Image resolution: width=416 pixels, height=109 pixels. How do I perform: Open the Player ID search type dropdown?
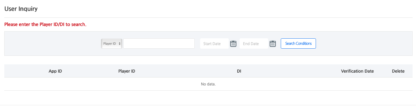[112, 44]
